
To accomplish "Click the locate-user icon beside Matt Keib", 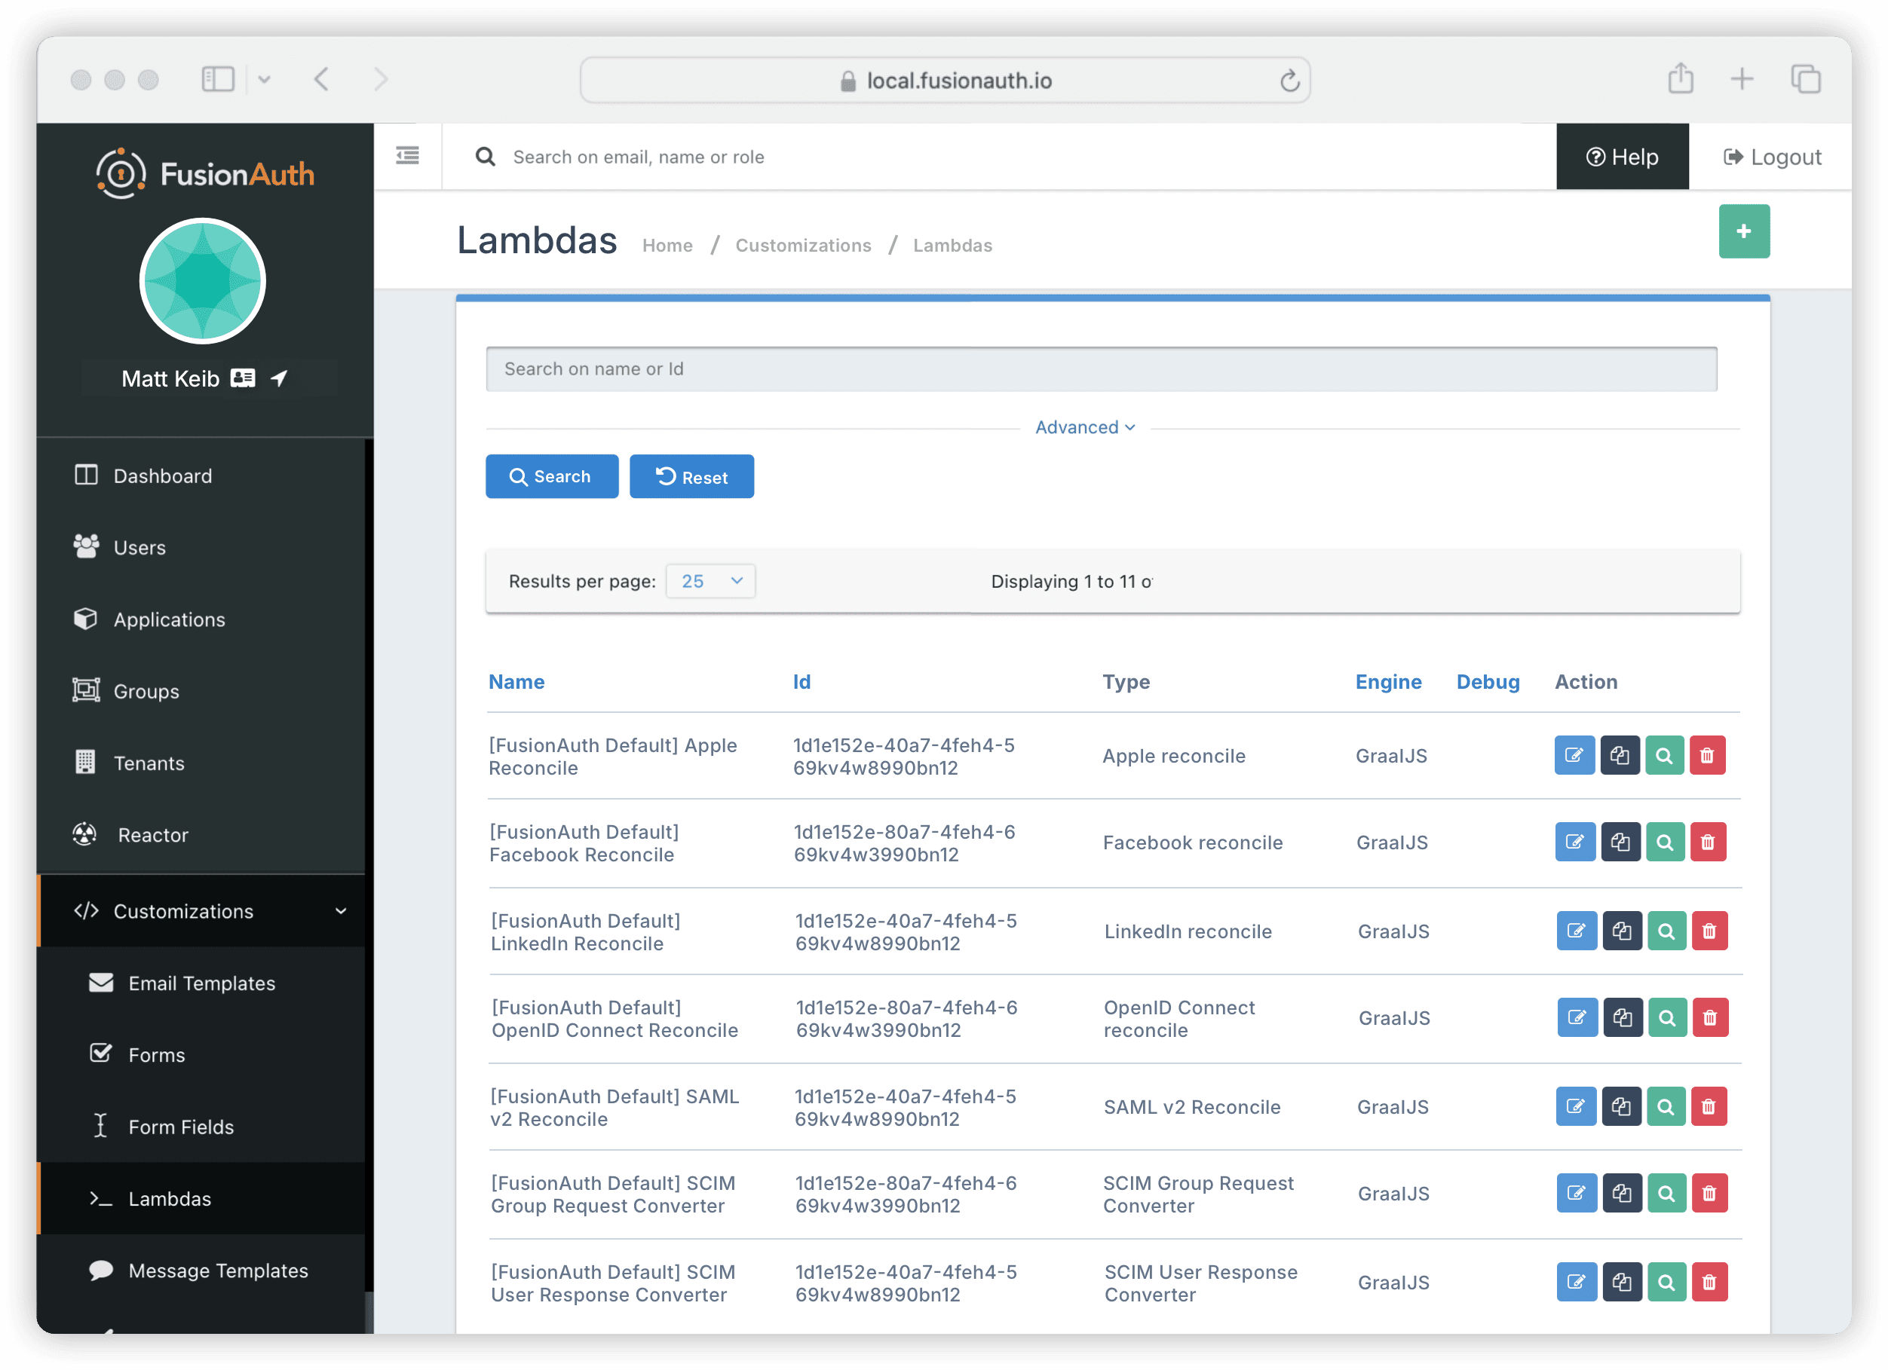I will (x=278, y=378).
